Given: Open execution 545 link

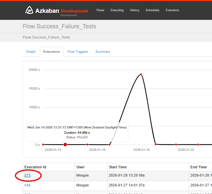Looking at the screenshot, I should tap(27, 185).
